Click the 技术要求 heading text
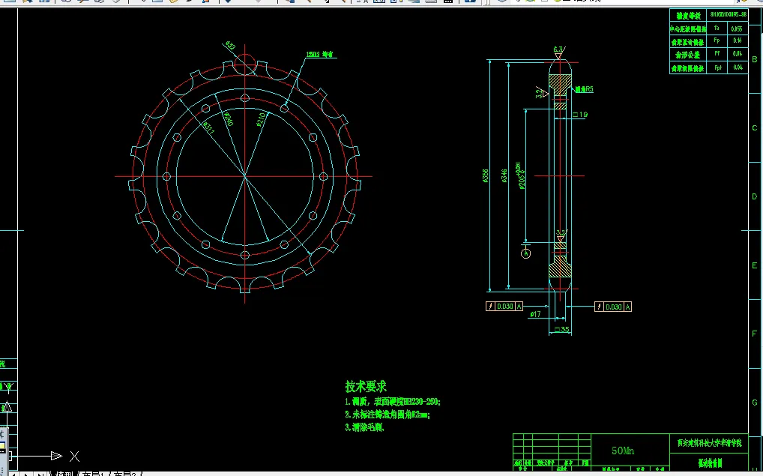763x476 pixels. (366, 387)
